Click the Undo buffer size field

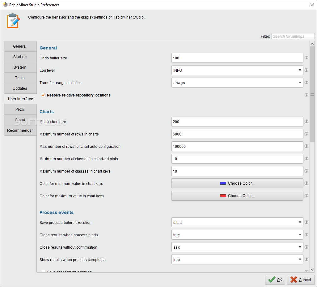[x=237, y=58]
